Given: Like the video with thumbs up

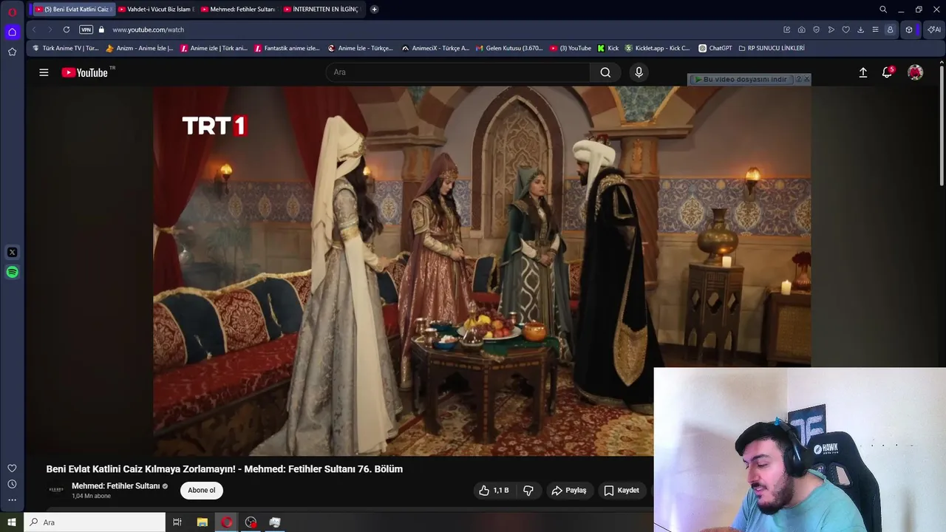Looking at the screenshot, I should tap(494, 490).
